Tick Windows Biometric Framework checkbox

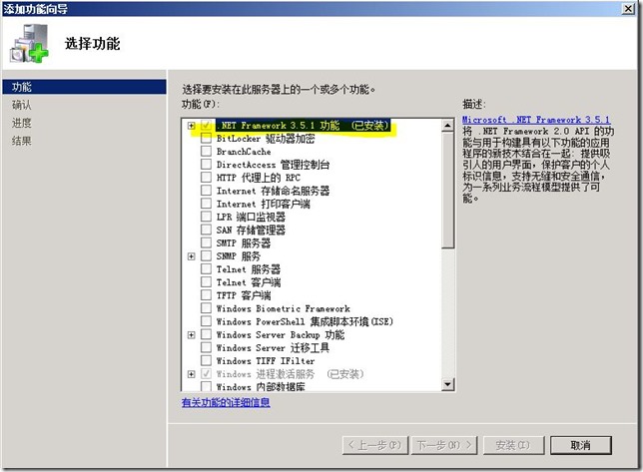[207, 308]
